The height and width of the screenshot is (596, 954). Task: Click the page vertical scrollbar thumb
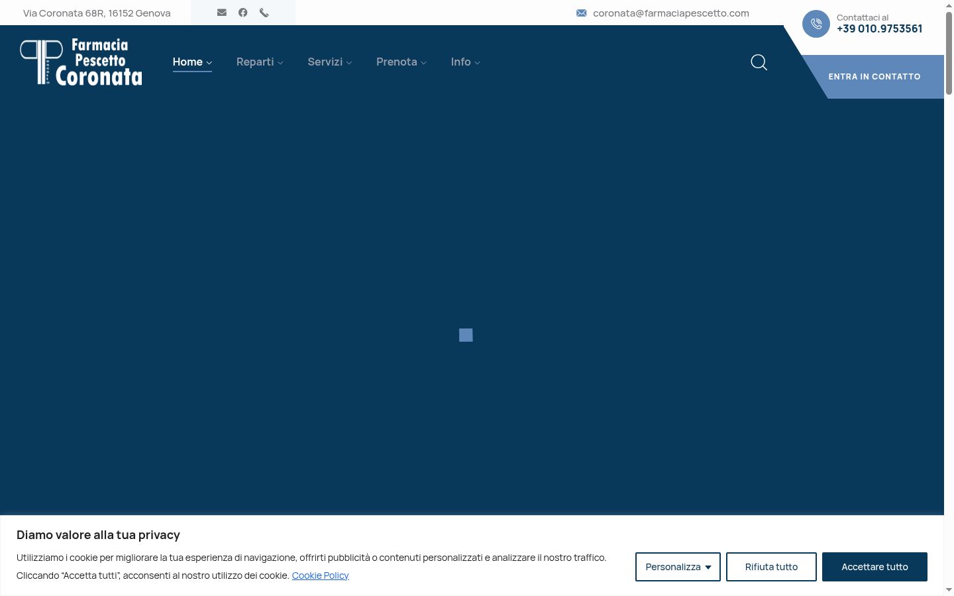tap(949, 53)
